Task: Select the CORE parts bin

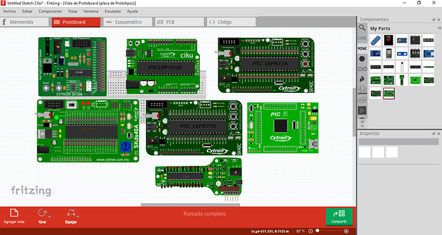Action: pos(362,38)
